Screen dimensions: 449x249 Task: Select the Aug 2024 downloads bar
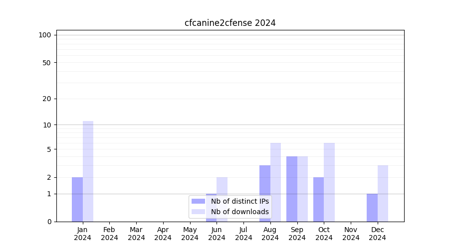tap(275, 182)
